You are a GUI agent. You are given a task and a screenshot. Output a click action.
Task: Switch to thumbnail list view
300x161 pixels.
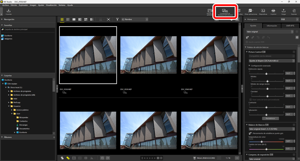pyautogui.click(x=68, y=20)
